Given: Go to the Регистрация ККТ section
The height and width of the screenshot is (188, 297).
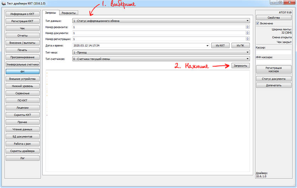Looking at the screenshot, I should coord(22,21).
